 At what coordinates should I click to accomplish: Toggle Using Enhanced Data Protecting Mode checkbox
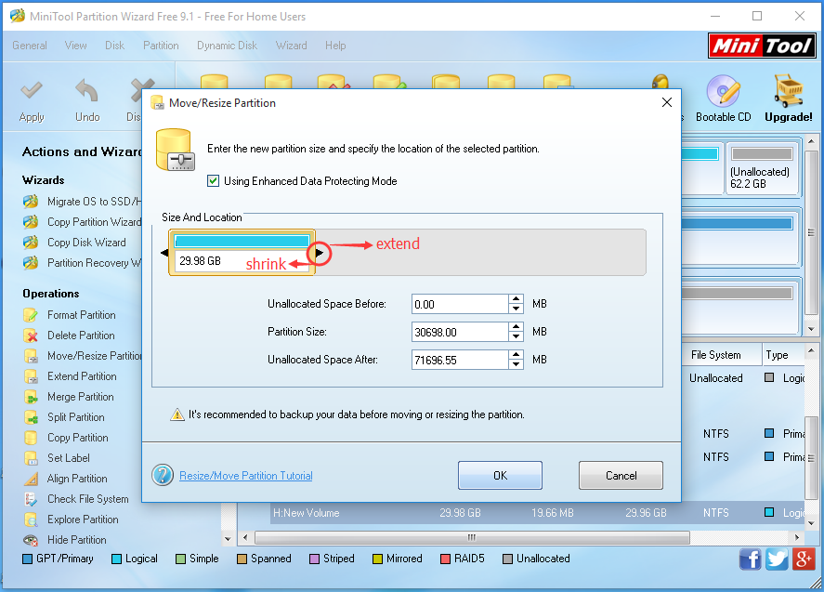(x=213, y=181)
